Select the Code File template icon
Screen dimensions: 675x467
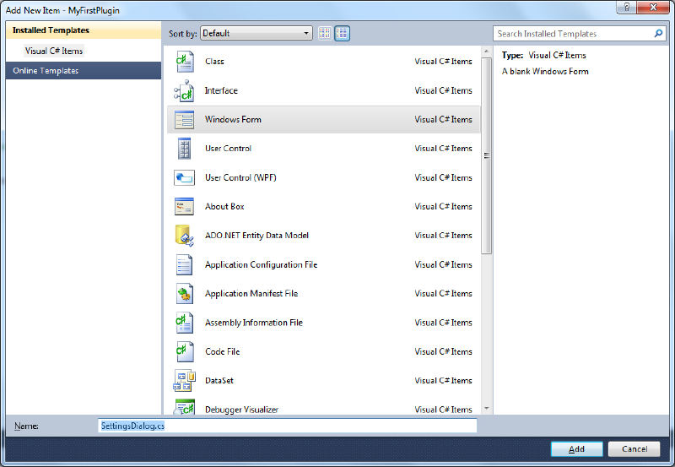pyautogui.click(x=184, y=351)
